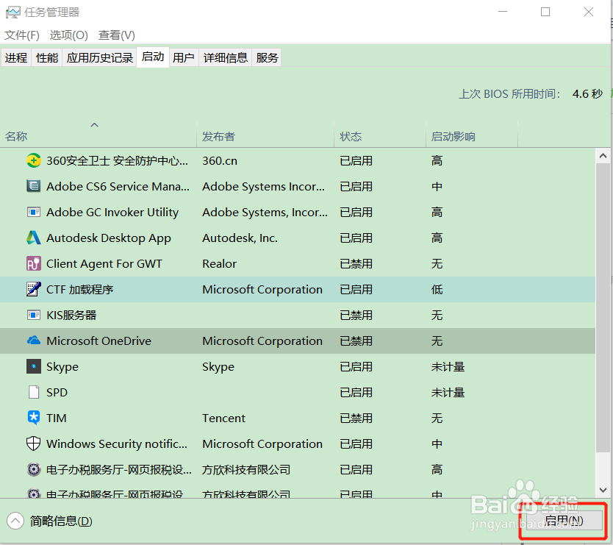The height and width of the screenshot is (545, 613).
Task: Click the Windows Security shield icon
Action: click(x=34, y=444)
